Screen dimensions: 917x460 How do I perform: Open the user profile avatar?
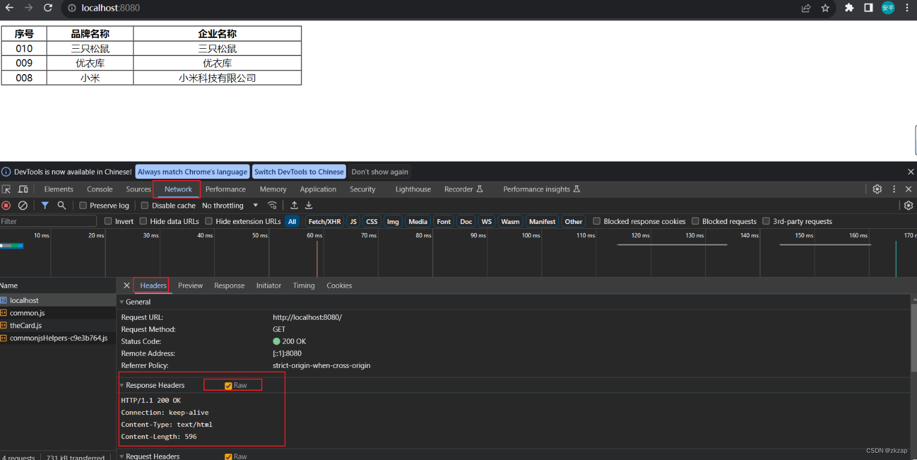click(888, 8)
